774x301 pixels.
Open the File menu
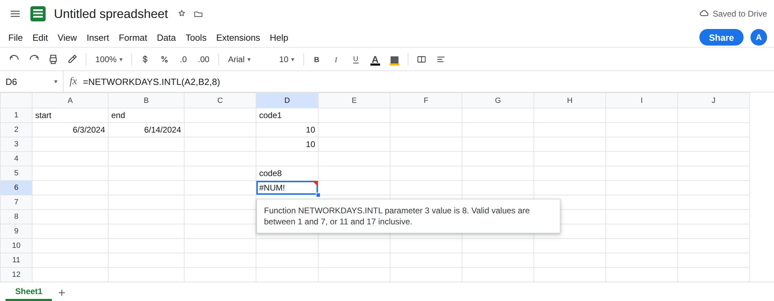pyautogui.click(x=16, y=38)
